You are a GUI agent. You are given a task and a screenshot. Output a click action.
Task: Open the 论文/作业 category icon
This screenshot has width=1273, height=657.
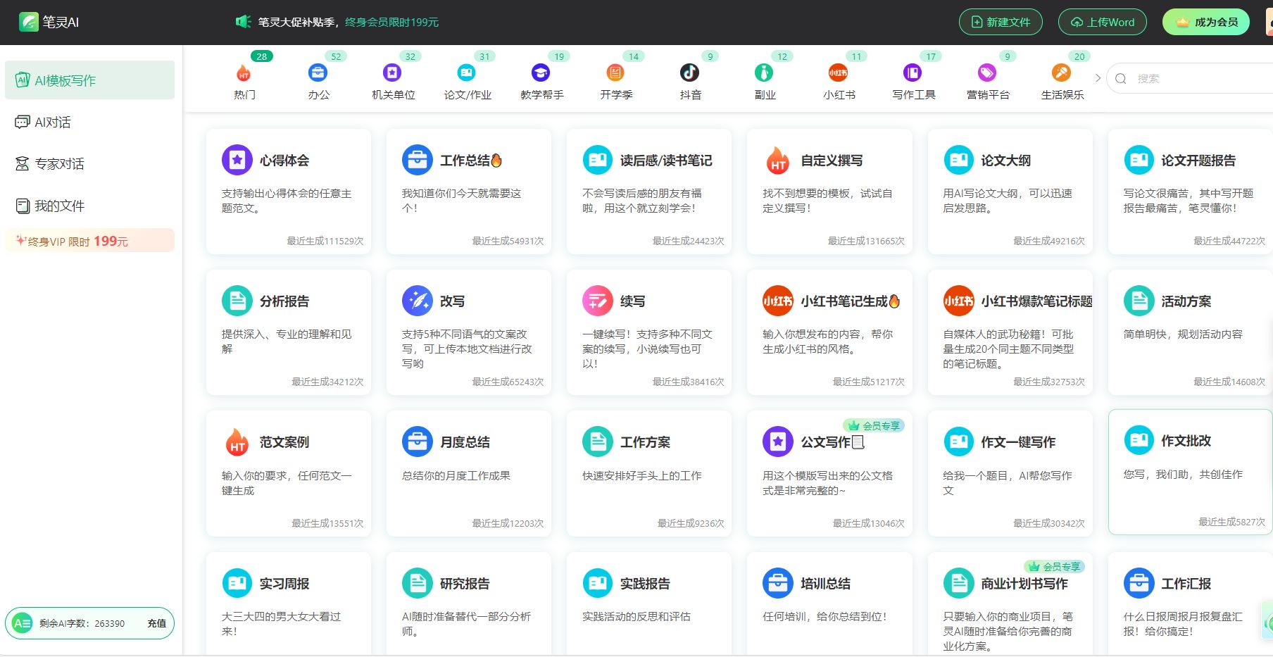pyautogui.click(x=466, y=73)
